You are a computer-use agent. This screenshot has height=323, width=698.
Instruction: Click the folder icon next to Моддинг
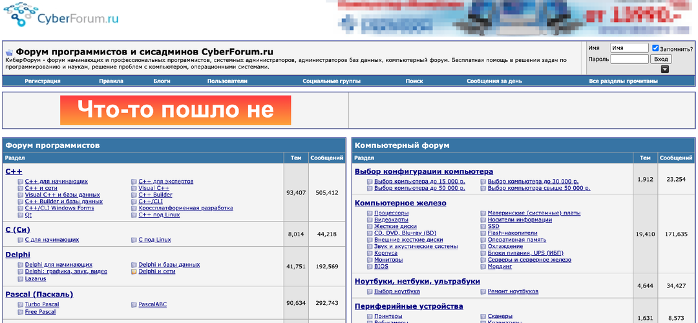[x=483, y=267]
